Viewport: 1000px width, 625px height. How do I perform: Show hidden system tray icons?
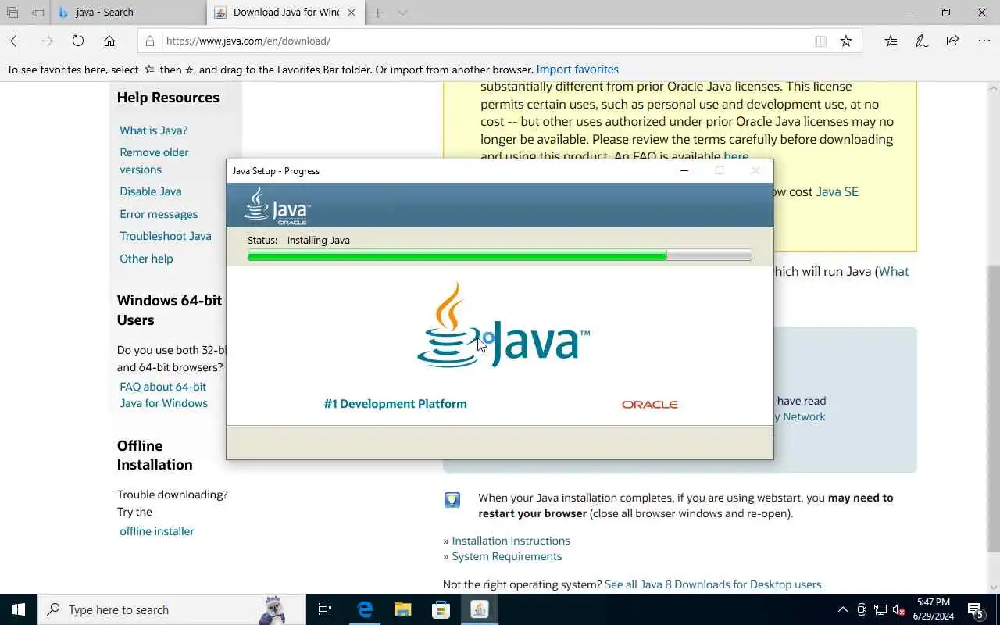842,609
